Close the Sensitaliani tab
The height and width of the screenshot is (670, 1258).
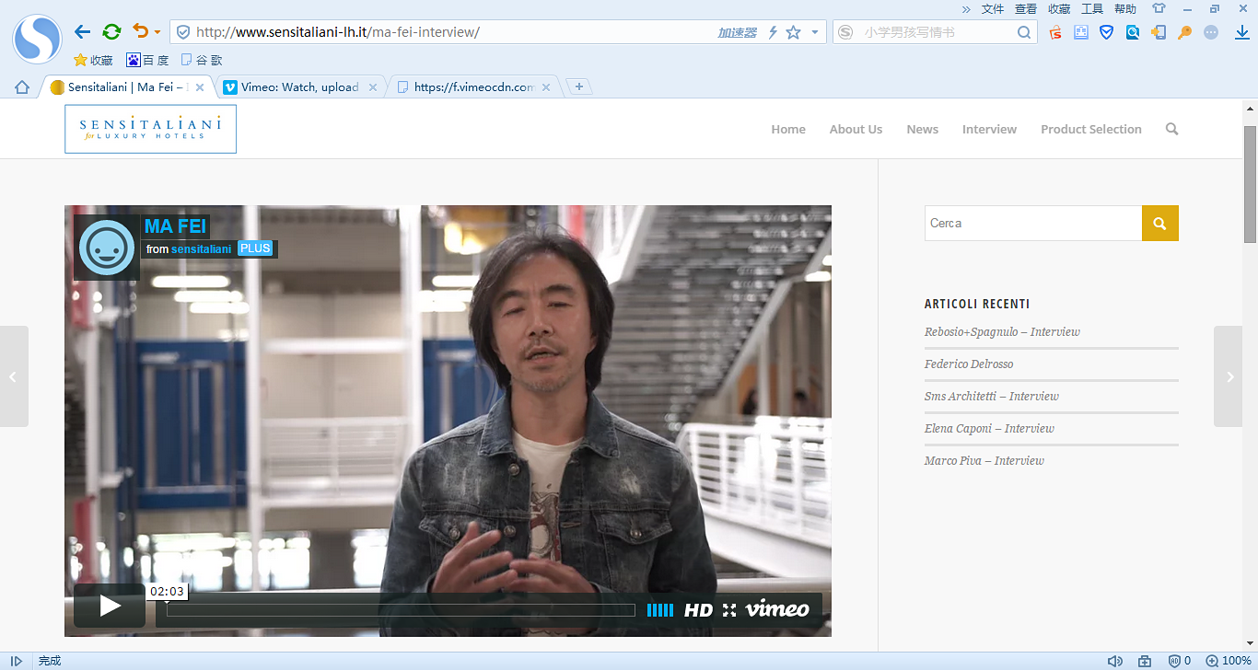coord(200,87)
